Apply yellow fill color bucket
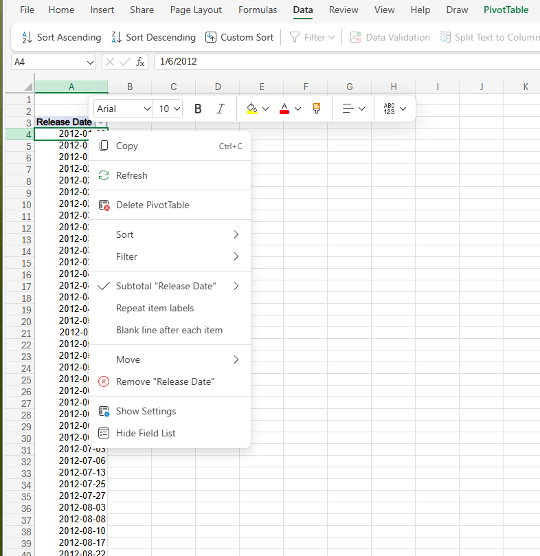The image size is (540, 556). point(251,109)
